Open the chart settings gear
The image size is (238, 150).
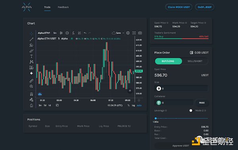click(x=128, y=33)
